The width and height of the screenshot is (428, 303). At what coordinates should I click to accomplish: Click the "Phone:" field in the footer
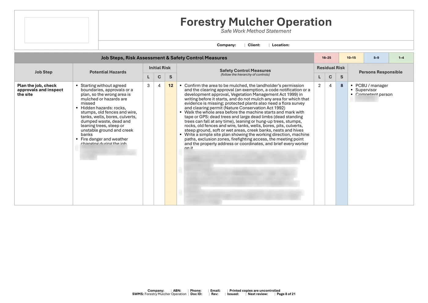click(196, 291)
